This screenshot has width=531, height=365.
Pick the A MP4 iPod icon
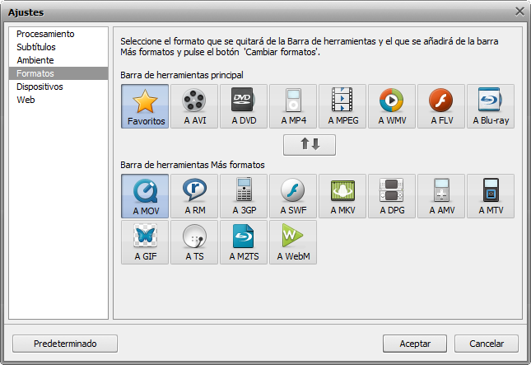coord(293,106)
